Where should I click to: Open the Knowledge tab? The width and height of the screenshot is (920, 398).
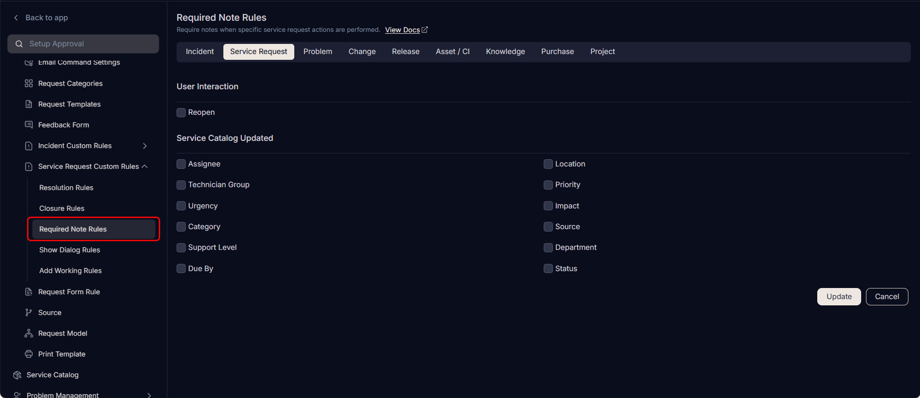[506, 52]
